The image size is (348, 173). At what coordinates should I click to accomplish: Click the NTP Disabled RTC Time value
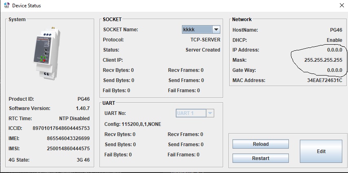(x=73, y=119)
